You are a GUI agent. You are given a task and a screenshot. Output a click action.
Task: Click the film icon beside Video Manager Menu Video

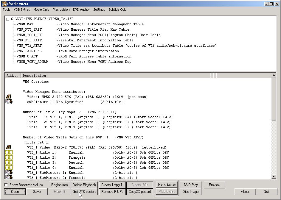(x=9, y=96)
